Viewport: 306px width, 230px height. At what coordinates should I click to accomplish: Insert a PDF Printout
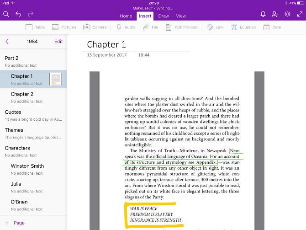coord(182,27)
